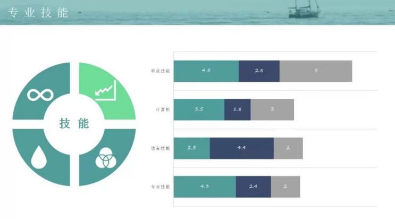Select the navy 2.4 bar segment
395x219 pixels.
click(253, 187)
